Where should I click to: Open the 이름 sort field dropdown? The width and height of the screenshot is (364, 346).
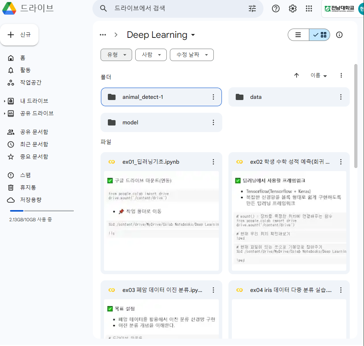click(x=319, y=75)
